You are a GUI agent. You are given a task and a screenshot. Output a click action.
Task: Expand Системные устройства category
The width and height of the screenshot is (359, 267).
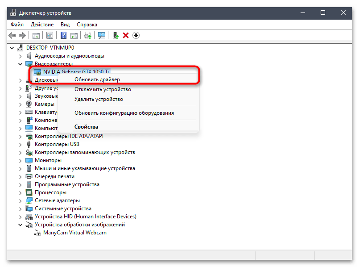tap(21, 209)
